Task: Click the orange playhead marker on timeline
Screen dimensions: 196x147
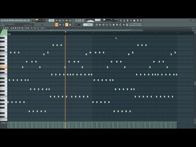Action: pyautogui.click(x=66, y=32)
